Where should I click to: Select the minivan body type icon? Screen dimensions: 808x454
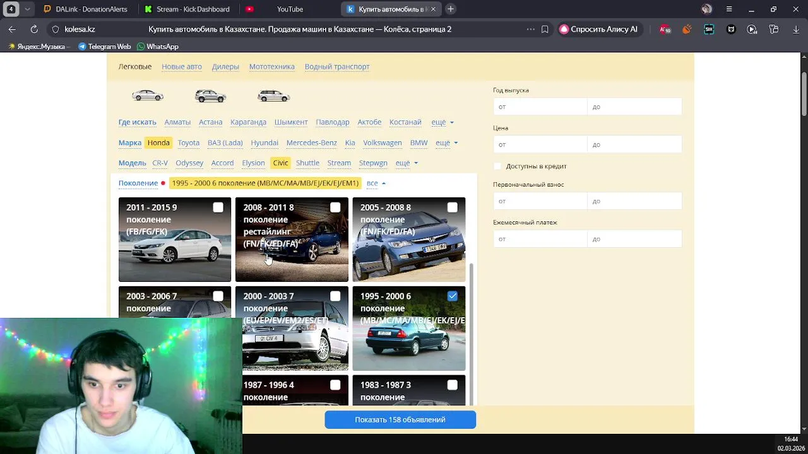(x=274, y=96)
